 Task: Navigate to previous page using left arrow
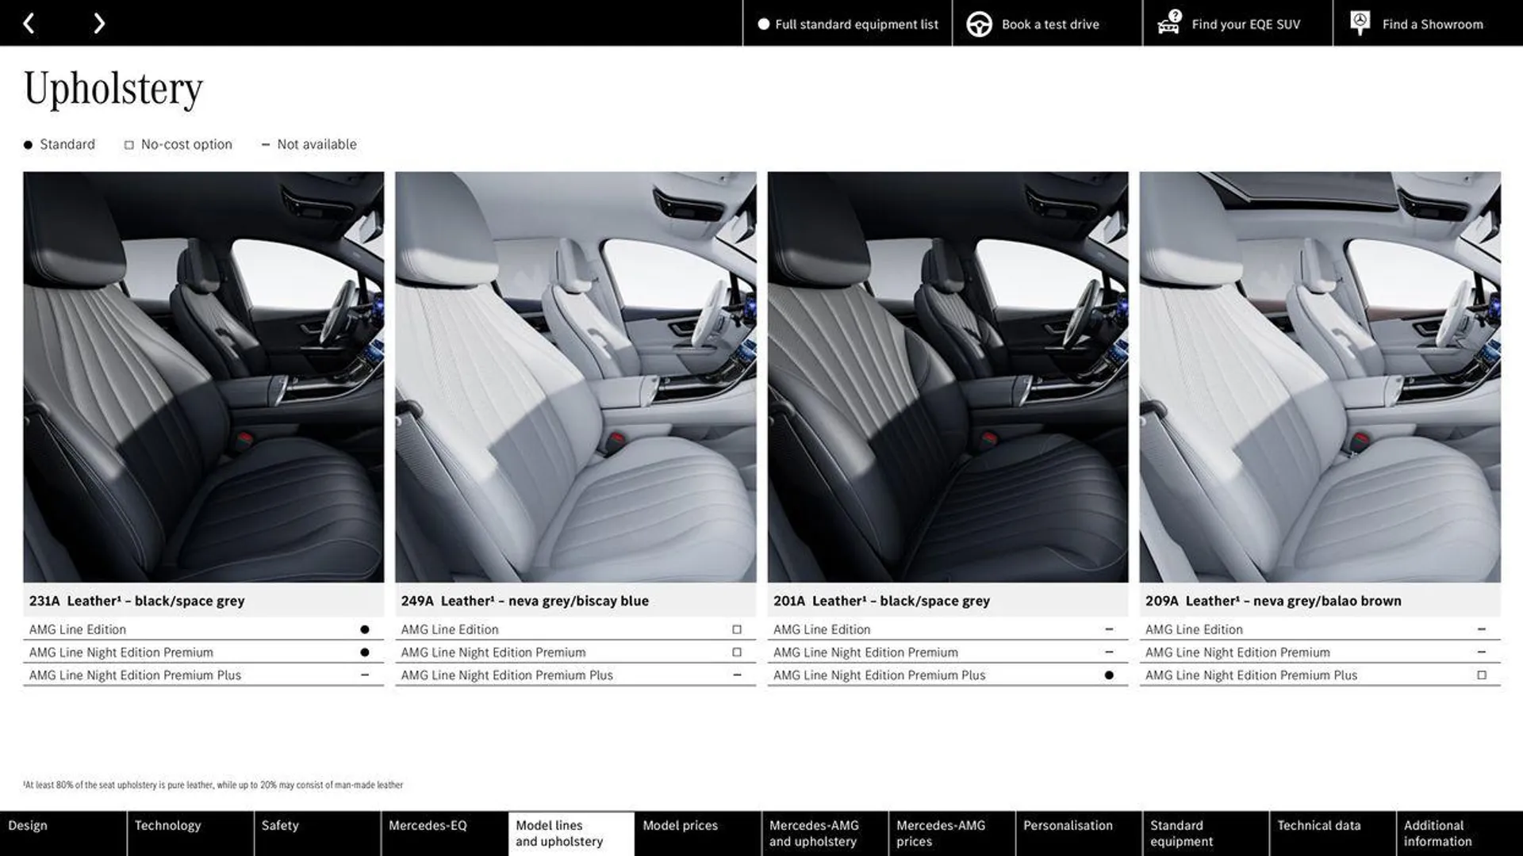tap(29, 22)
